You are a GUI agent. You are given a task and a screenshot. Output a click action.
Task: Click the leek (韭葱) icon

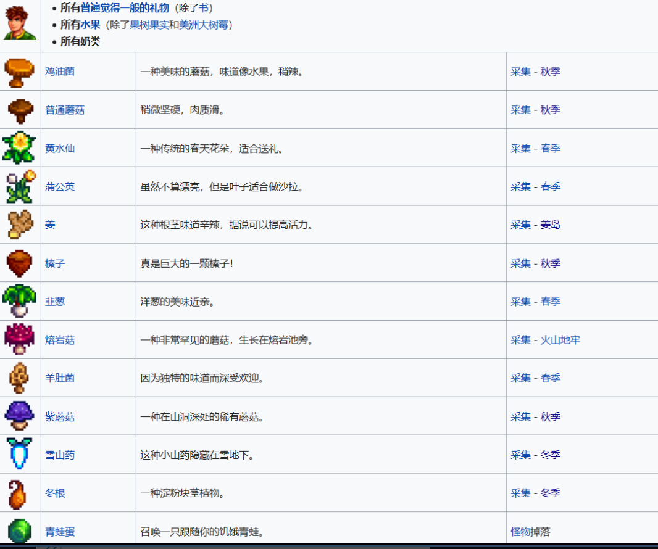19,301
